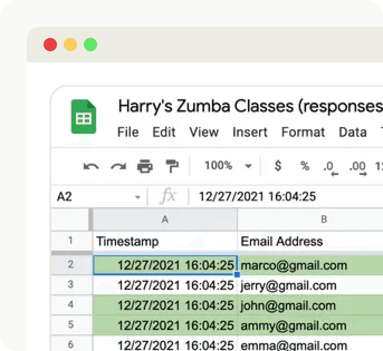
Task: Select column A header
Action: pos(165,220)
